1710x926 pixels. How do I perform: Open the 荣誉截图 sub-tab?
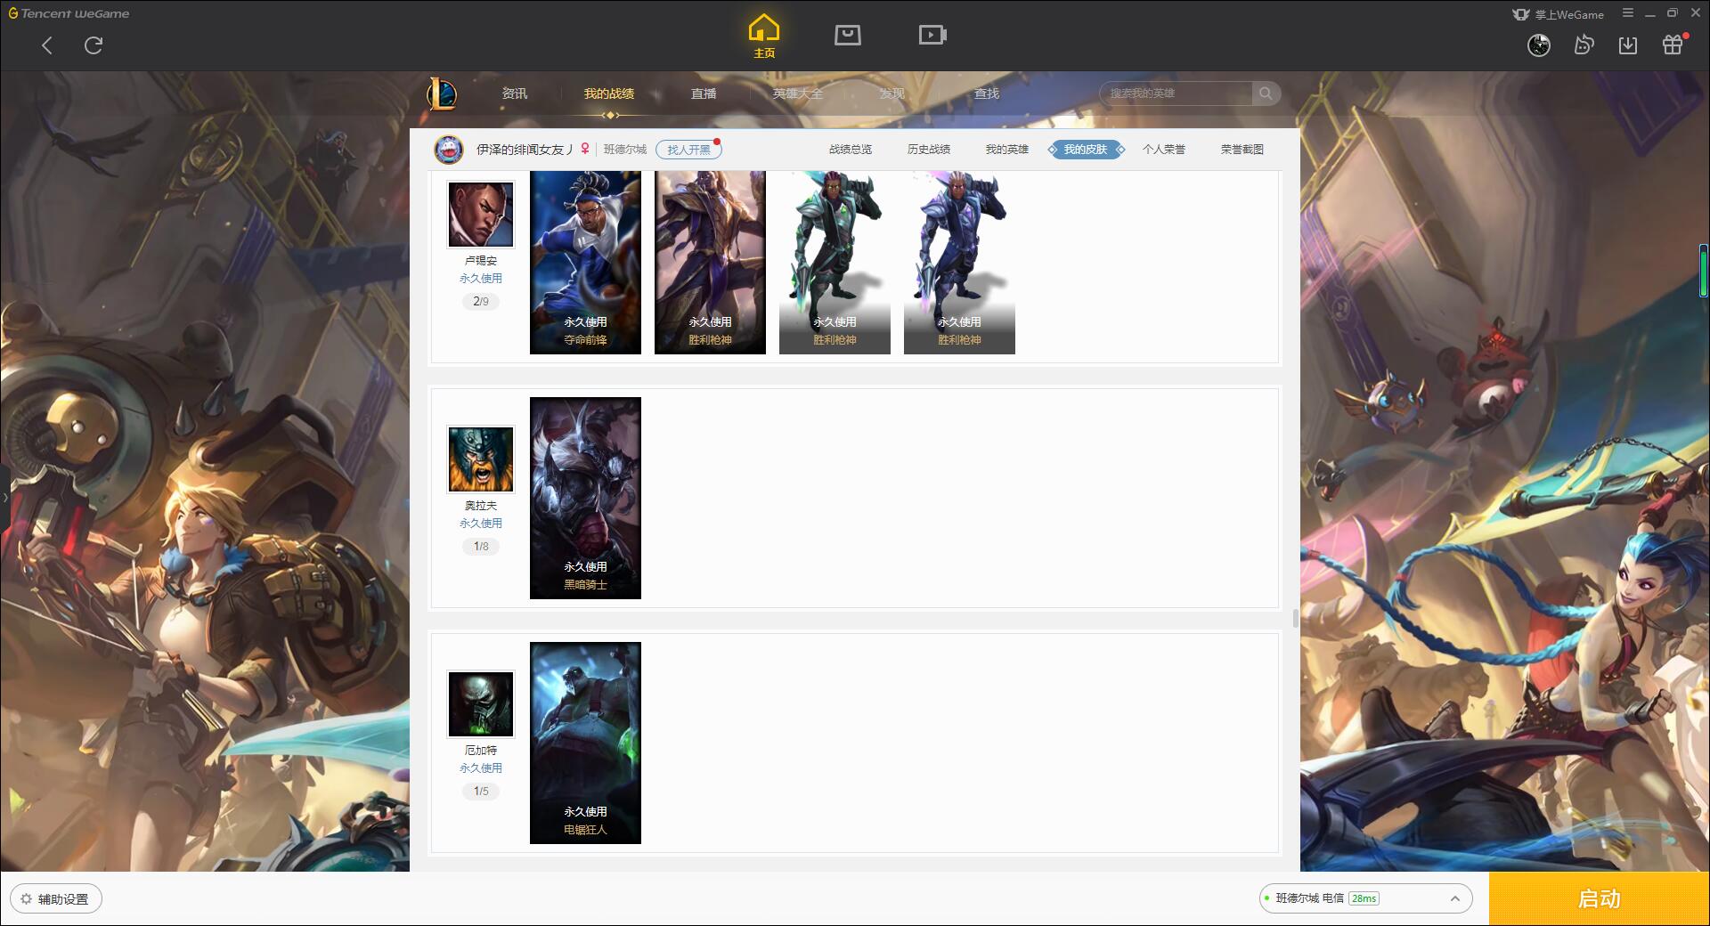(x=1242, y=150)
